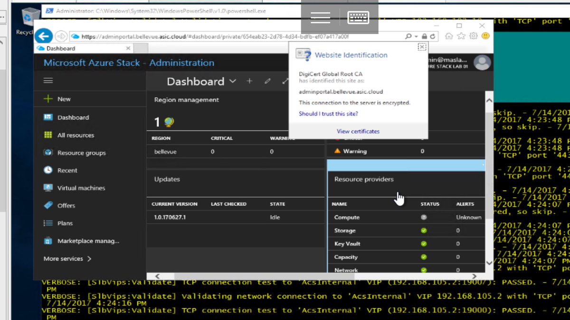Click the More services link
This screenshot has width=570, height=320.
coord(63,259)
